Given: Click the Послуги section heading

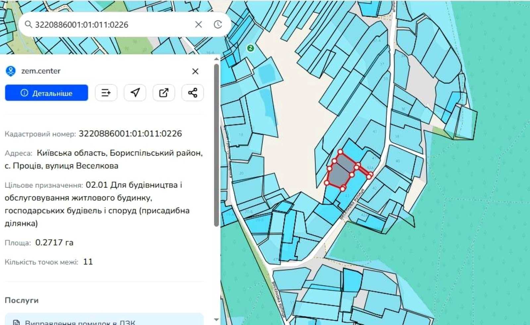Looking at the screenshot, I should (x=22, y=301).
